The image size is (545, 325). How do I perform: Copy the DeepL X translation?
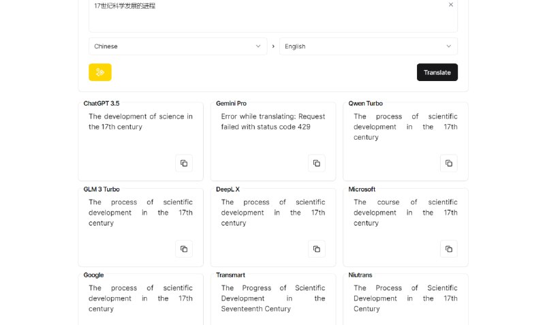316,249
